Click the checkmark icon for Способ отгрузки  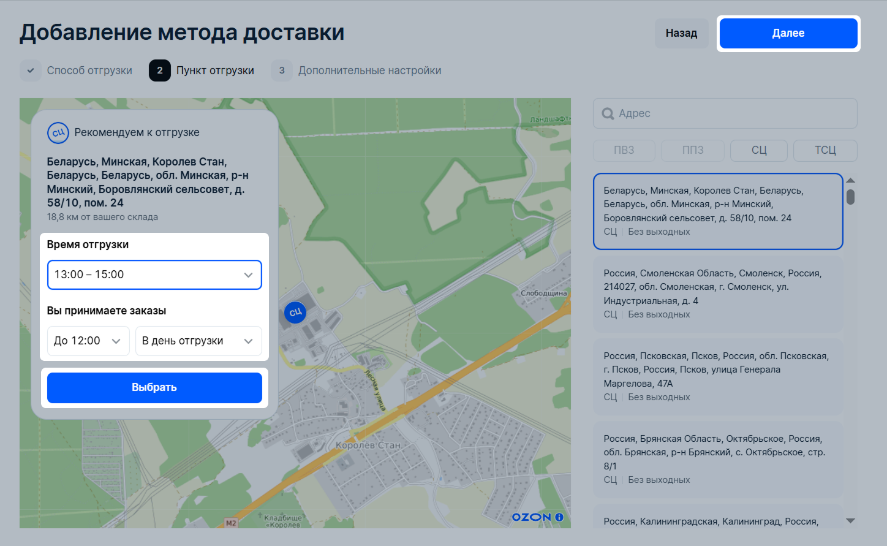click(31, 70)
